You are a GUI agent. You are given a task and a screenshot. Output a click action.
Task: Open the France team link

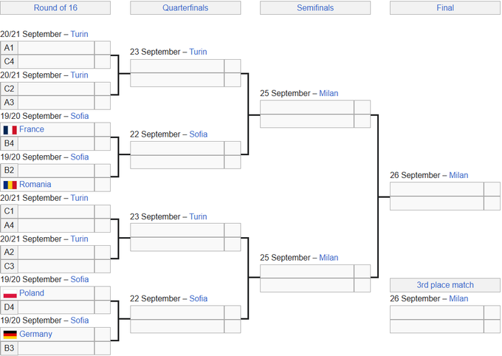click(32, 129)
